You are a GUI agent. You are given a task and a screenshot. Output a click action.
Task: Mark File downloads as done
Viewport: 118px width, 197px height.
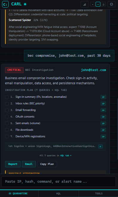pos(7,130)
